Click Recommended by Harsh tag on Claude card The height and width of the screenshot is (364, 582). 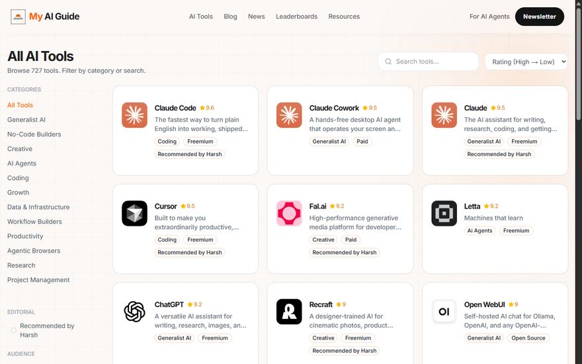tap(499, 154)
